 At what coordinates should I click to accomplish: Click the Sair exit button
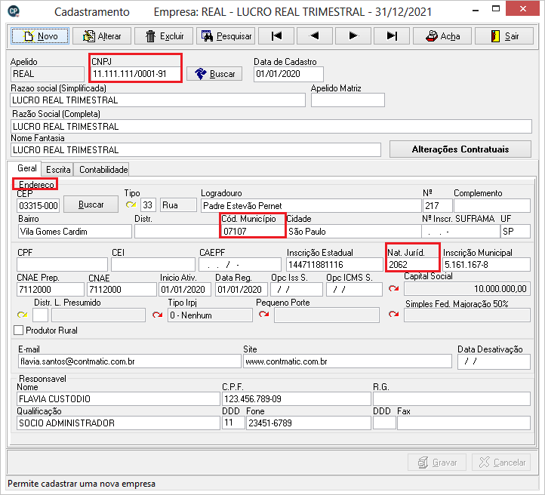pyautogui.click(x=503, y=36)
